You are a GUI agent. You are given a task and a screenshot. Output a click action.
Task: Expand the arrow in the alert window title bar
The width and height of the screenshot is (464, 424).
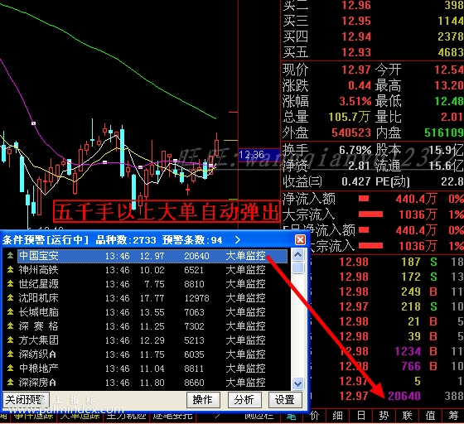[238, 240]
